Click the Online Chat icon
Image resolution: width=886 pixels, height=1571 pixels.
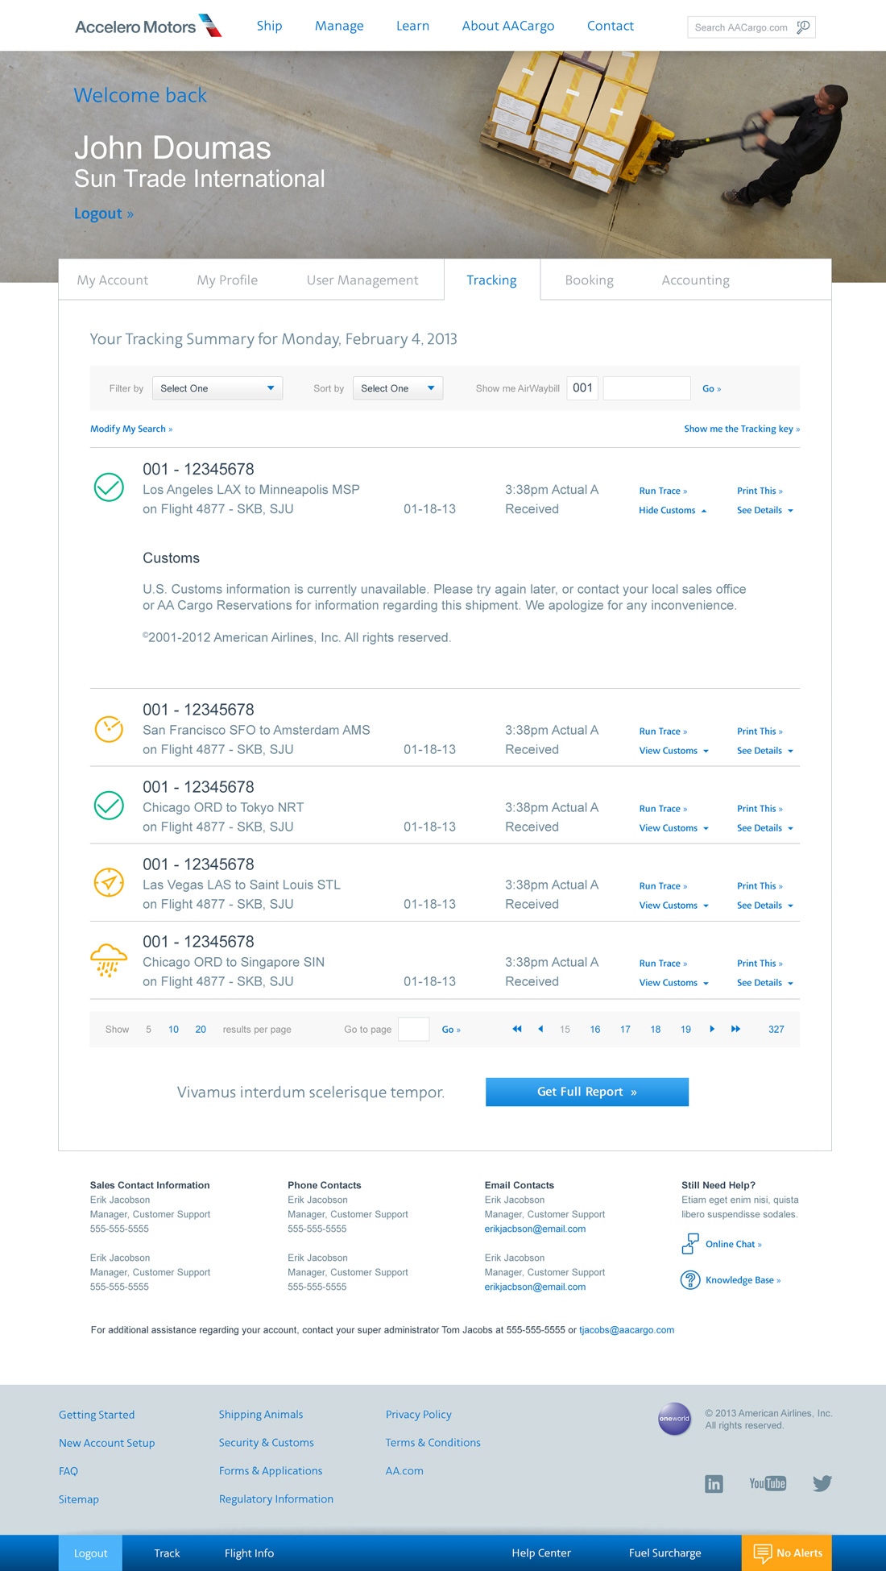click(x=690, y=1244)
